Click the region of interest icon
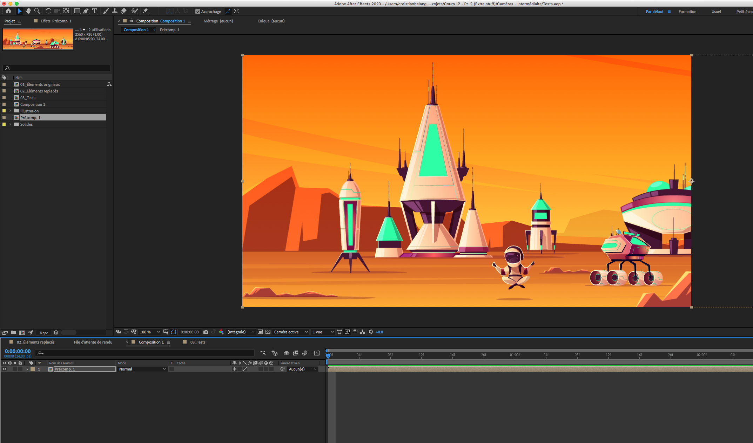Viewport: 753px width, 443px height. [x=260, y=332]
